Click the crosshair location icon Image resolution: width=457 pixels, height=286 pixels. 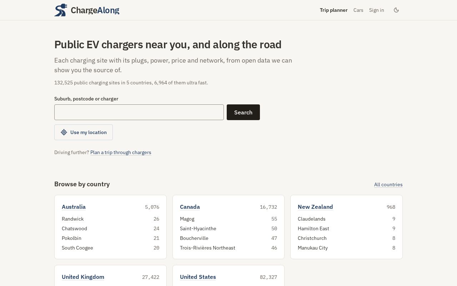(x=64, y=132)
